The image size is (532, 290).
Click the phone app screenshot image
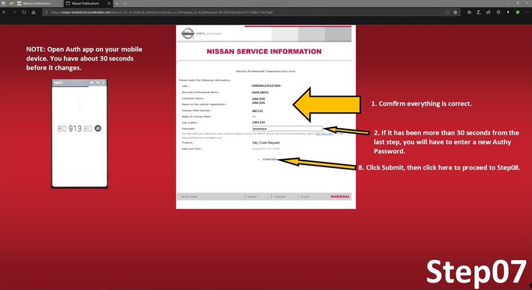80,133
